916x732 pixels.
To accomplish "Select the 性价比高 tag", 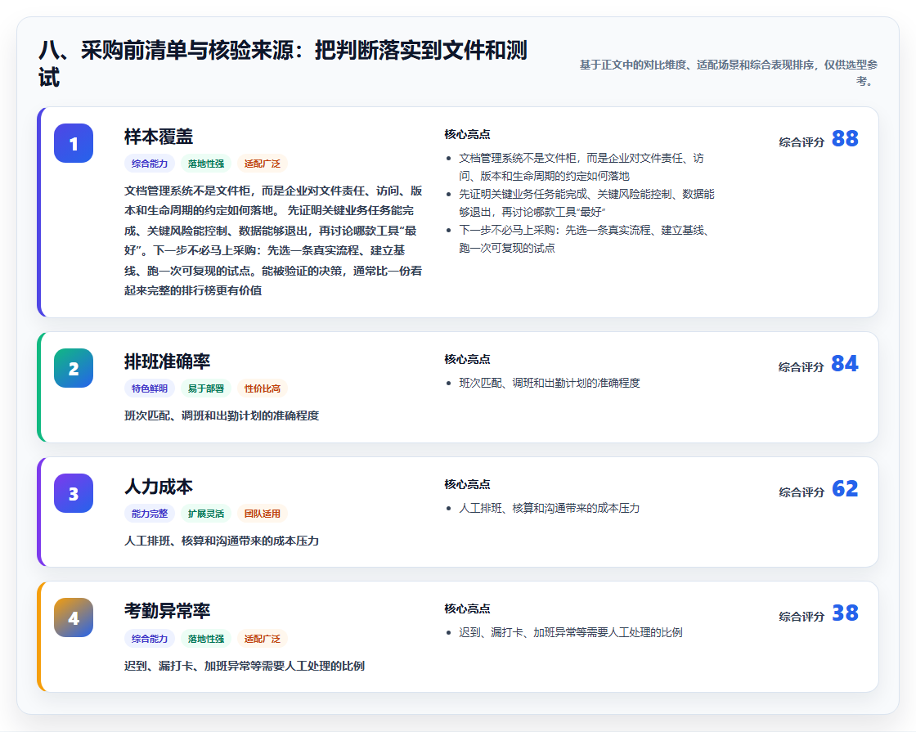I will point(263,388).
